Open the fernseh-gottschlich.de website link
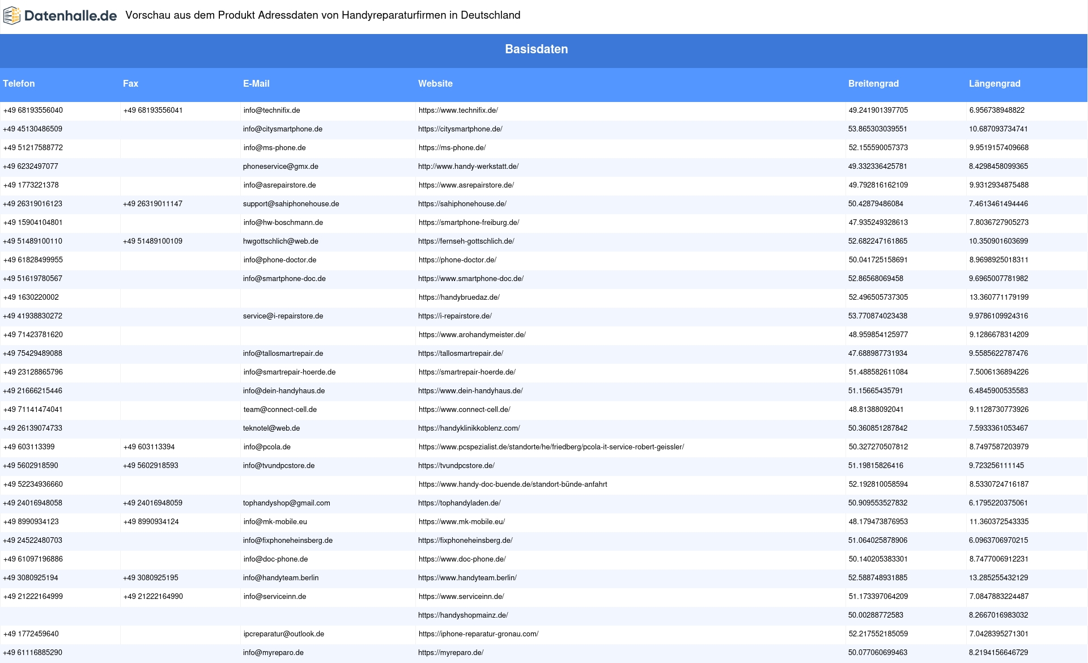1088x663 pixels. pyautogui.click(x=466, y=241)
